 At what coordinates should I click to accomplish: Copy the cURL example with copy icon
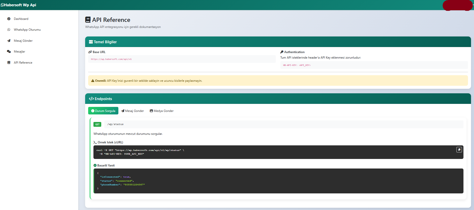[x=459, y=150]
